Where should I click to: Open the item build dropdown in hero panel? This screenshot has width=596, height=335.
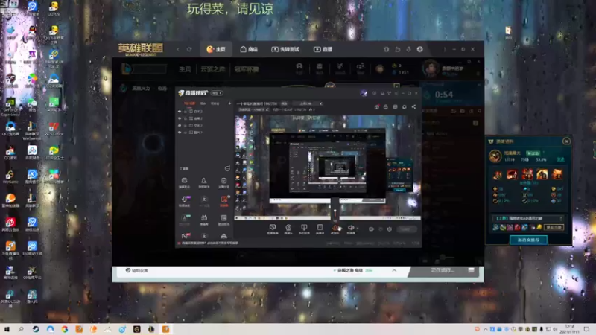point(527,218)
